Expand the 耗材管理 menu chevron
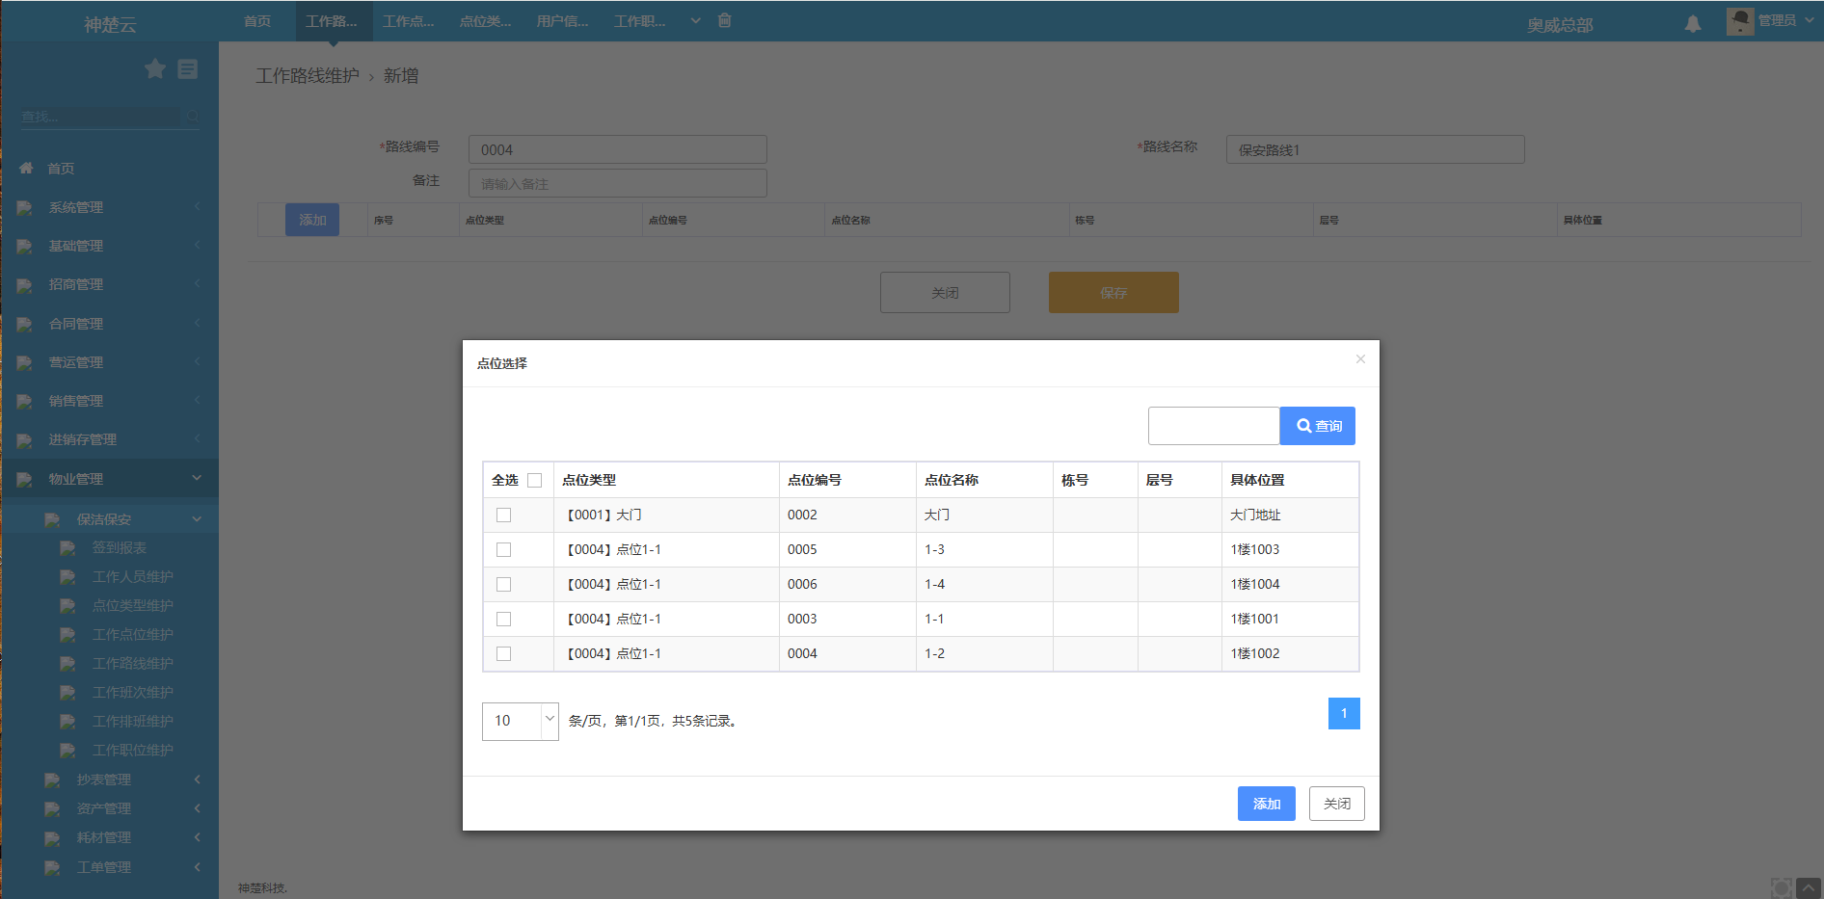 [x=198, y=837]
